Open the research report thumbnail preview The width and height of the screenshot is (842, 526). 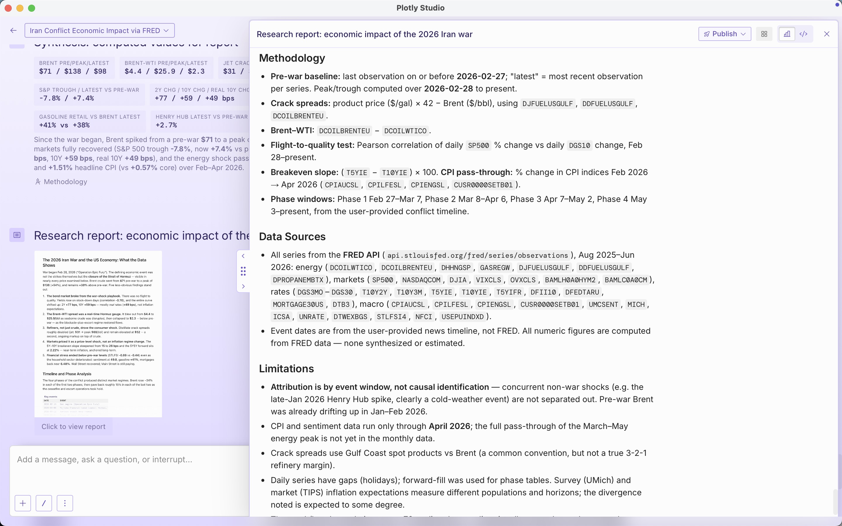(x=98, y=334)
